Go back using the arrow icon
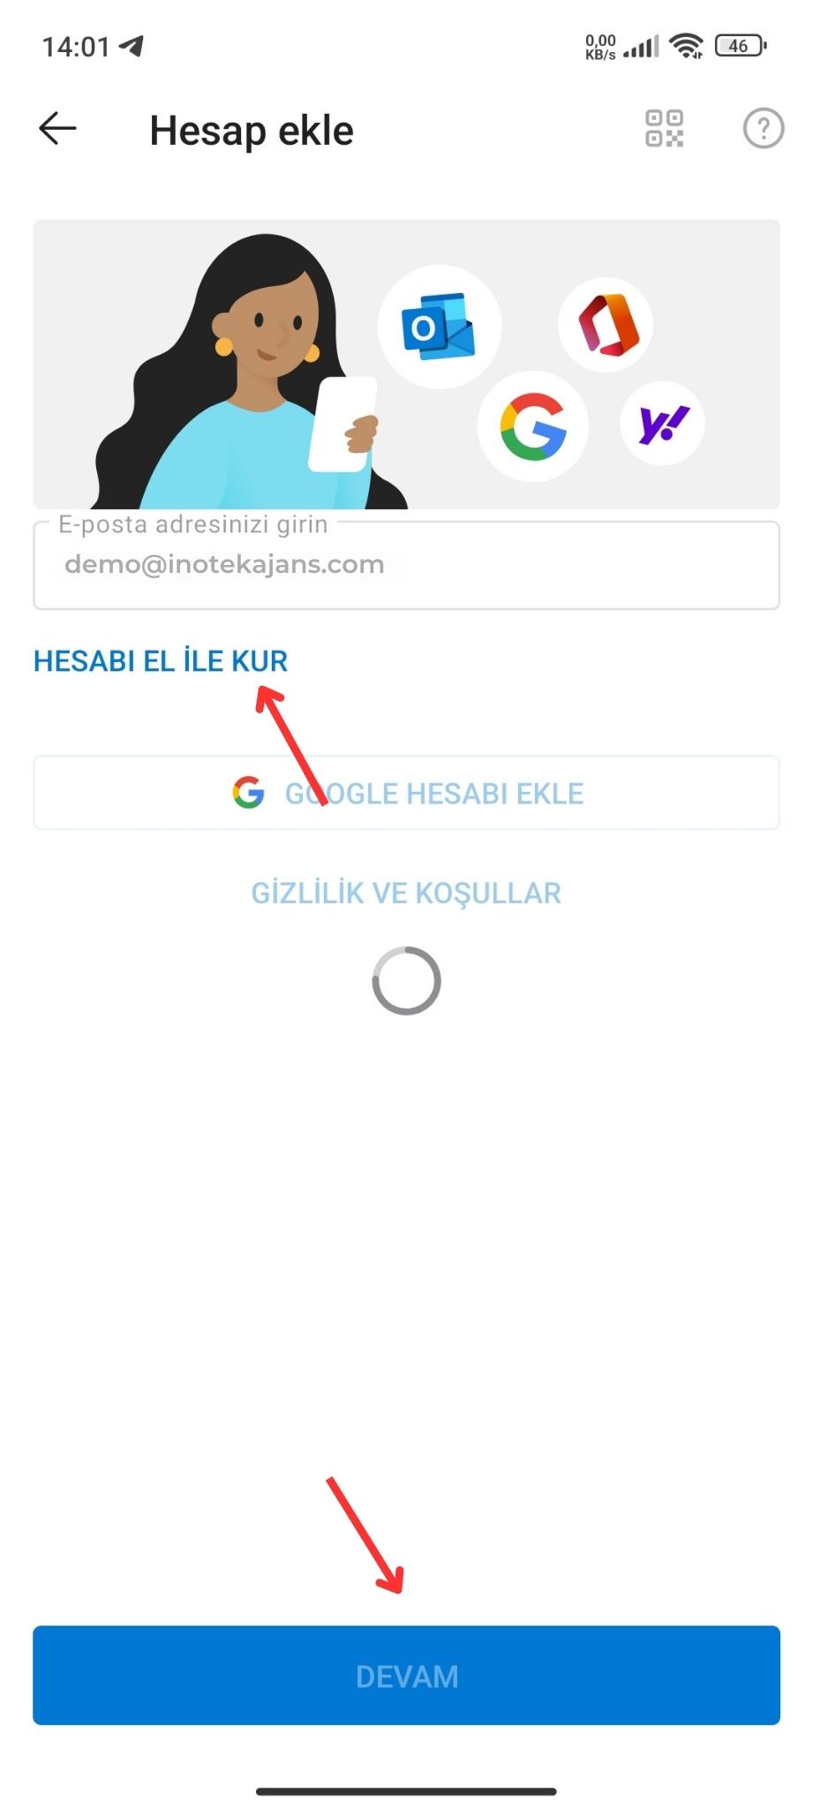The height and width of the screenshot is (1808, 813). (57, 129)
